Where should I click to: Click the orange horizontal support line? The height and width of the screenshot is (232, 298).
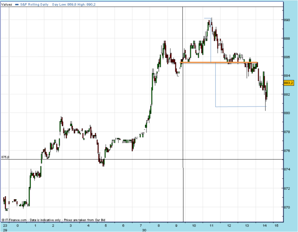(219, 62)
